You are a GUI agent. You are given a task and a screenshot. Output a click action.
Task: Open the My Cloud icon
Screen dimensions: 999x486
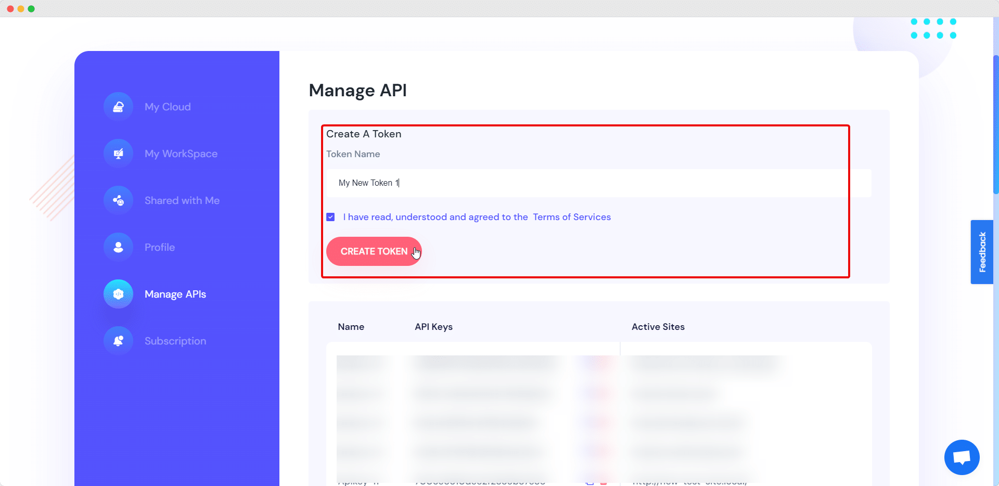[118, 107]
